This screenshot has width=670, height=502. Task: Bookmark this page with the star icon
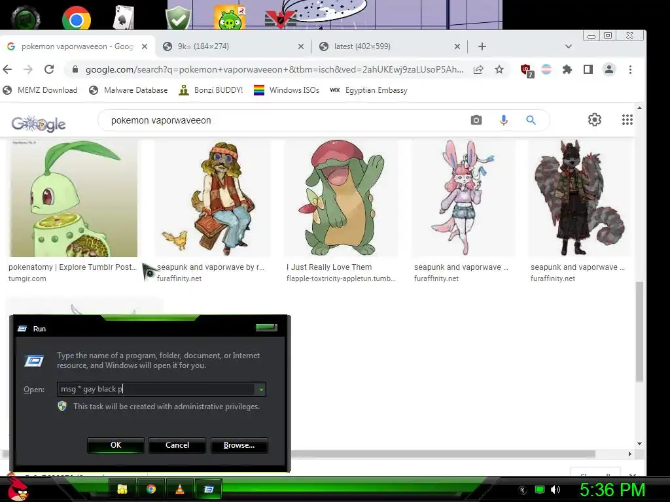tap(499, 69)
